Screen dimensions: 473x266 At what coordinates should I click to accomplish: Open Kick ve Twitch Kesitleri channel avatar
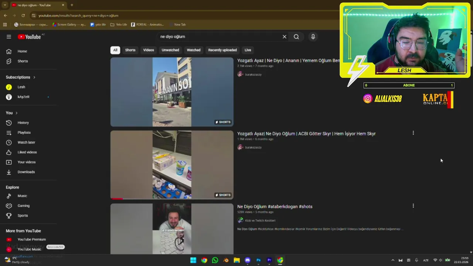click(240, 220)
